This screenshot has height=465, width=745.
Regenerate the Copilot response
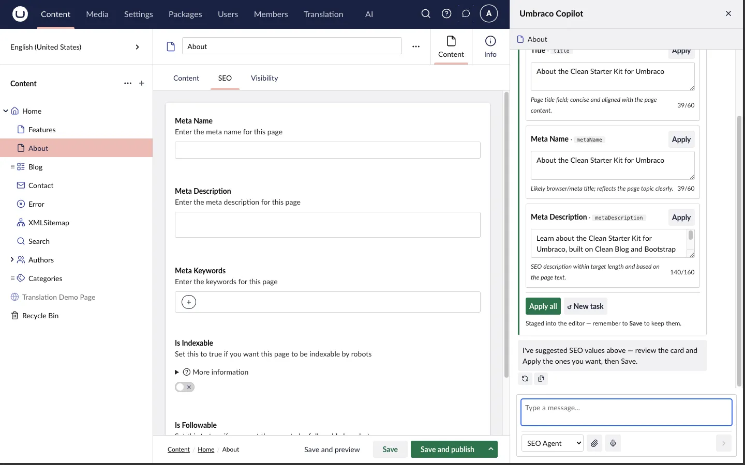(x=525, y=379)
